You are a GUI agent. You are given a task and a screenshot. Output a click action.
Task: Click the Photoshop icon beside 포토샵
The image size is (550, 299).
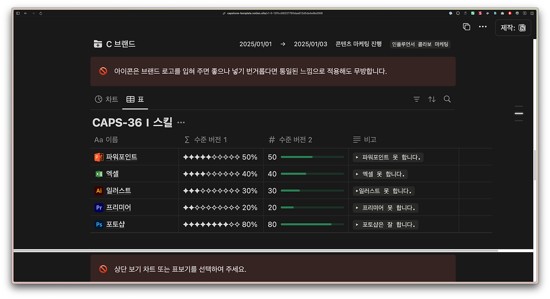coord(98,224)
